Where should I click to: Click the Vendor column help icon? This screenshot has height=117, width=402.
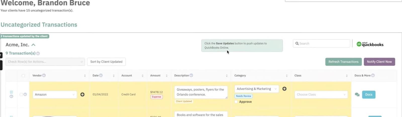(x=44, y=75)
